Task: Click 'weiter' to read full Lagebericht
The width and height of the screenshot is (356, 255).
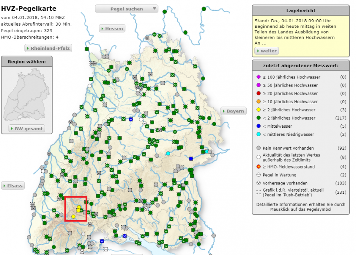Action: 266,51
